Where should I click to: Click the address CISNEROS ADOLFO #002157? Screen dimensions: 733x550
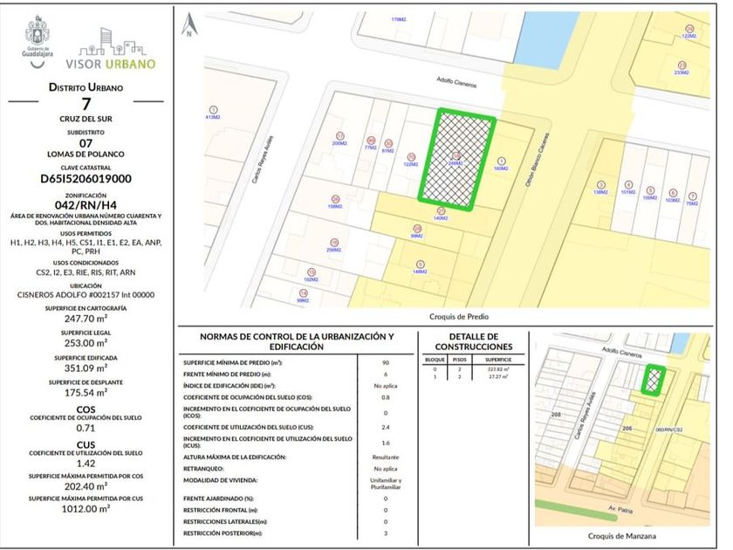point(86,295)
